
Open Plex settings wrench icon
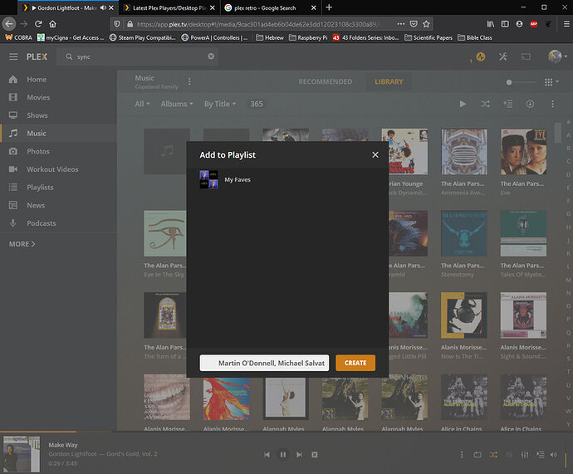pos(503,56)
